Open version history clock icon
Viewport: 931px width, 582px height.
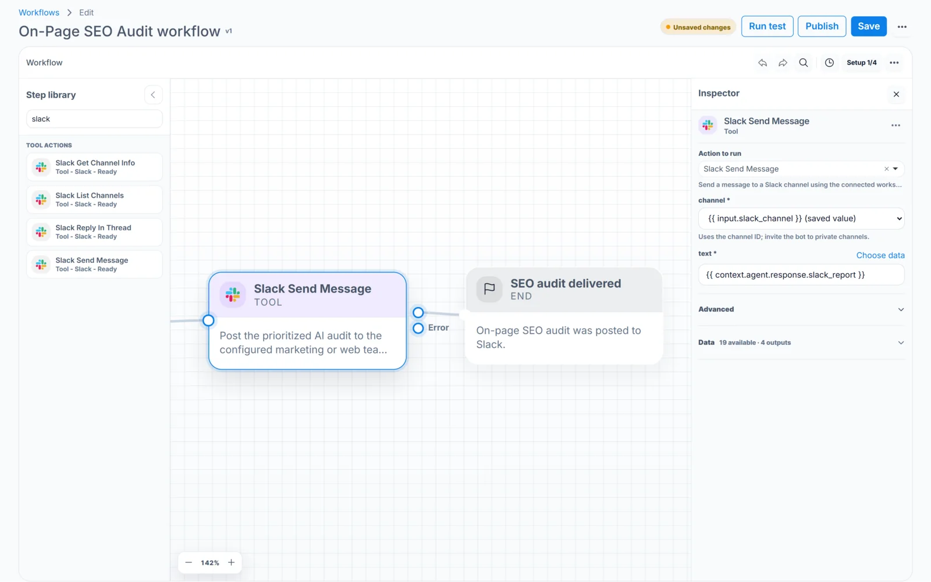point(829,63)
